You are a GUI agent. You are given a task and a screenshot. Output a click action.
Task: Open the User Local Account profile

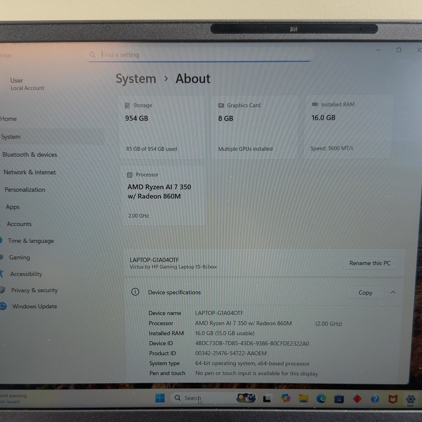click(x=27, y=84)
